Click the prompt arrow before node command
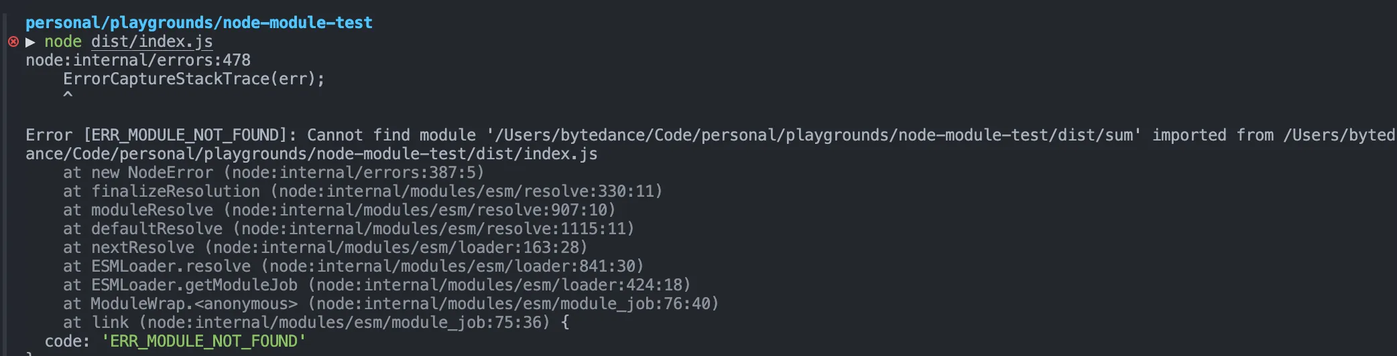Screen dimensions: 1397x356 click(x=30, y=41)
